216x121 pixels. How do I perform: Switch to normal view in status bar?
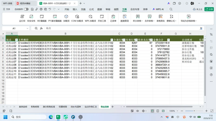152,111
